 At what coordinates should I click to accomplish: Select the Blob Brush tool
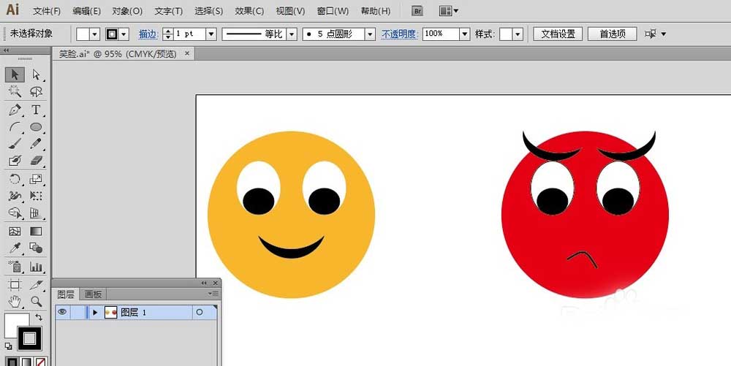[15, 161]
